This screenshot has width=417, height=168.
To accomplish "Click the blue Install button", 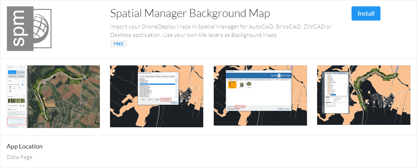I will coord(366,14).
